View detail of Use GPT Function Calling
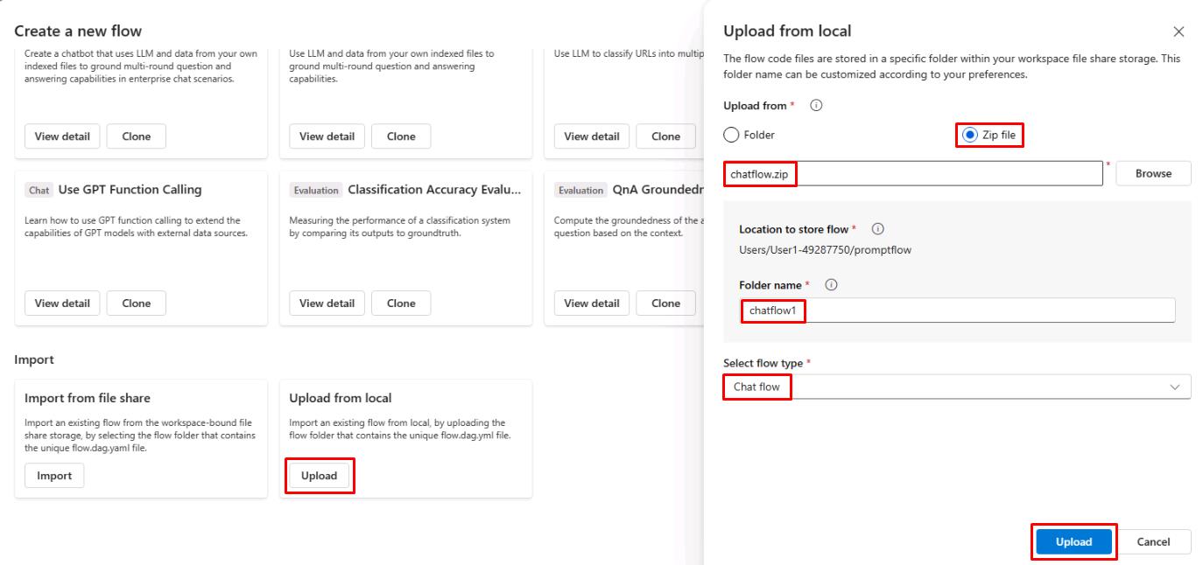Image resolution: width=1203 pixels, height=565 pixels. click(62, 303)
